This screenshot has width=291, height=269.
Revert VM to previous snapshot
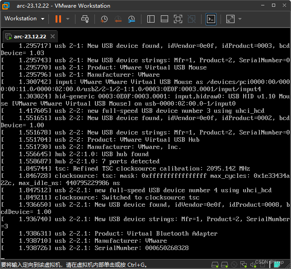tap(118, 19)
